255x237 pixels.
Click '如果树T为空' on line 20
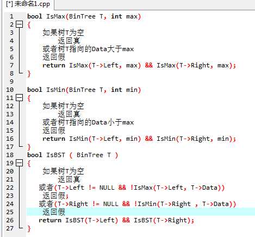point(63,171)
